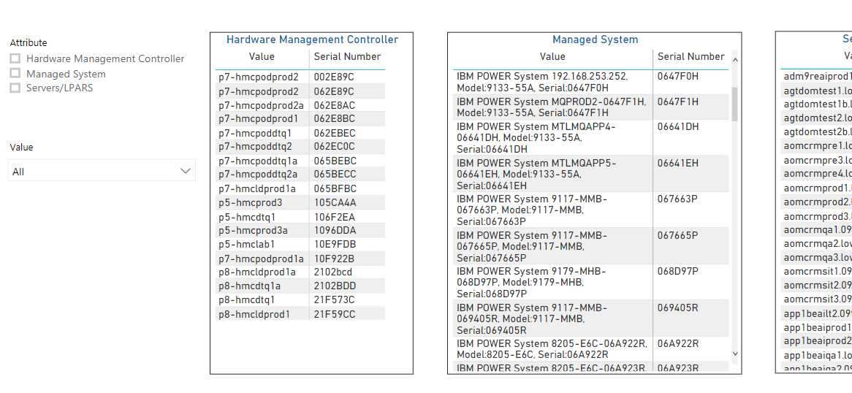
Task: Click Managed System Serial Number column header
Action: pos(691,56)
